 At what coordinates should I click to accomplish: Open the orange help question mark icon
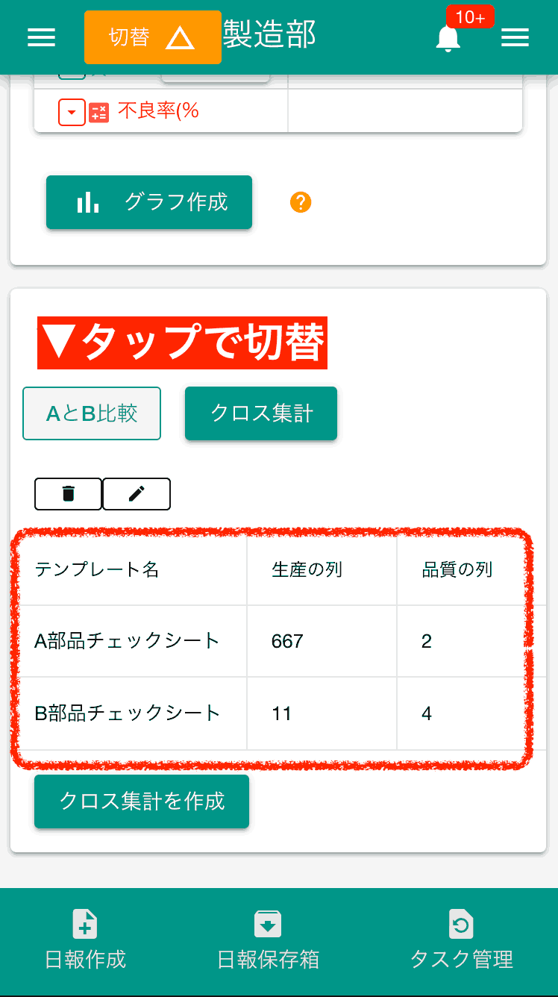pyautogui.click(x=301, y=202)
